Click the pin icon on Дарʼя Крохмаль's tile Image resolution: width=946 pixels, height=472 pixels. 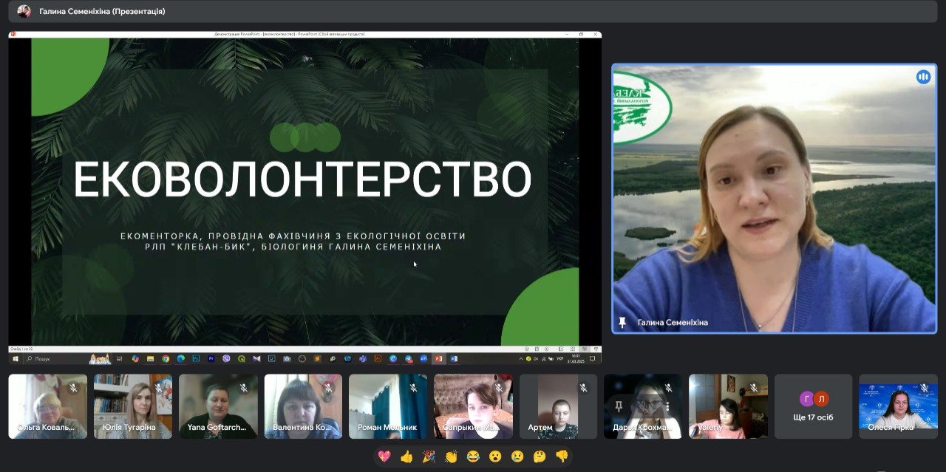617,406
